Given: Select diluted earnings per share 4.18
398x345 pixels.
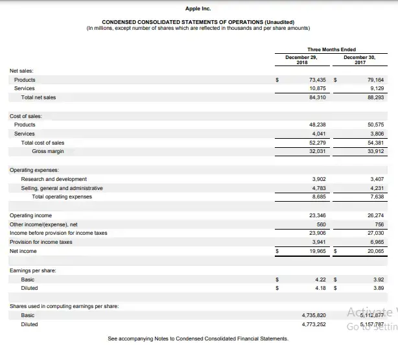Looking at the screenshot, I should click(320, 288).
